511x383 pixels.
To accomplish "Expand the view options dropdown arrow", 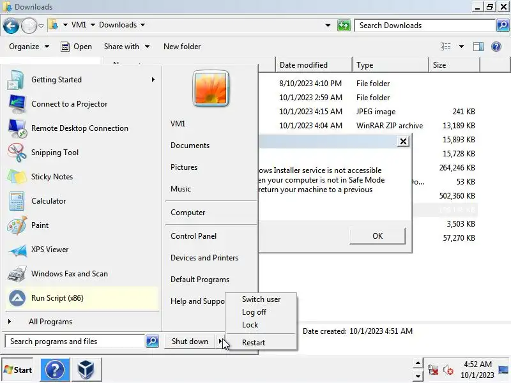I will click(x=461, y=47).
